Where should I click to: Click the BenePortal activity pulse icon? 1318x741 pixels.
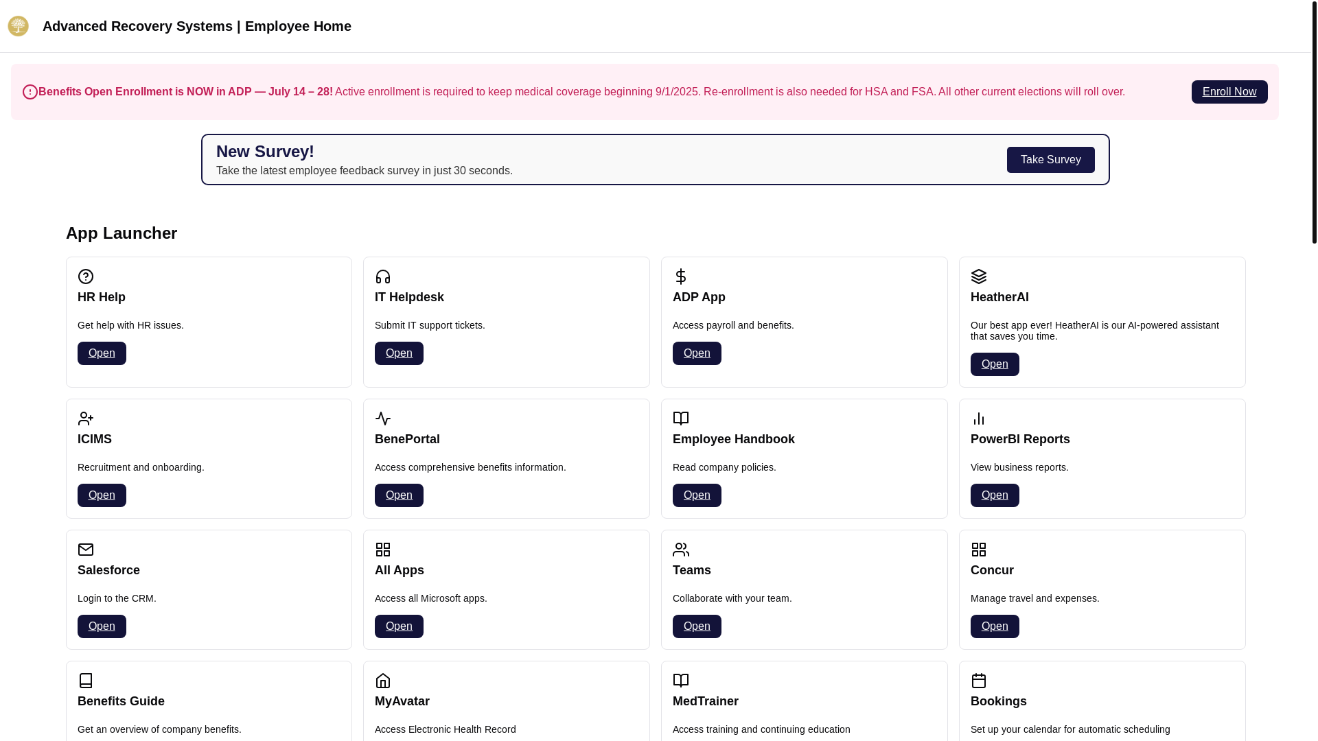coord(383,419)
